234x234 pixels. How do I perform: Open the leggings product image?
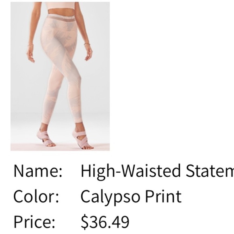point(60,76)
